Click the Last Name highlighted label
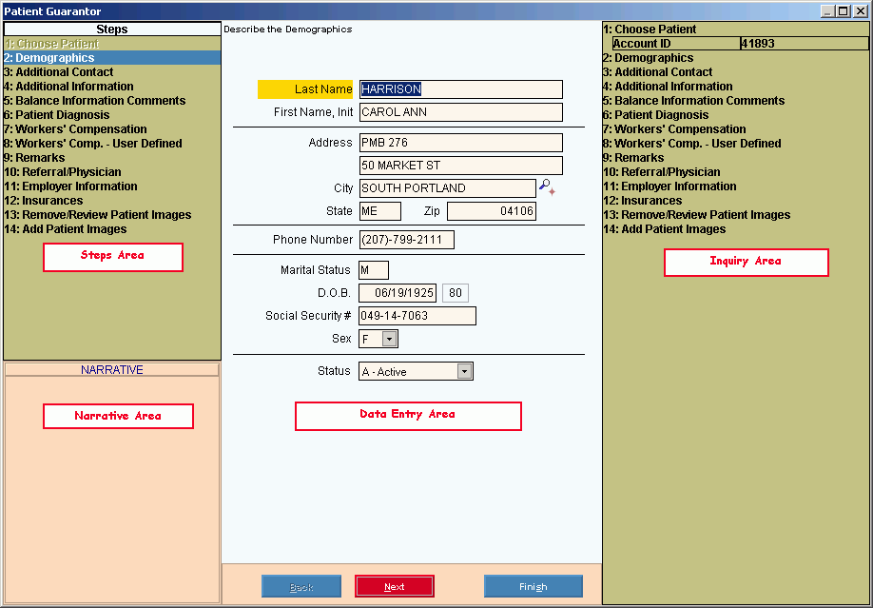 pos(305,89)
